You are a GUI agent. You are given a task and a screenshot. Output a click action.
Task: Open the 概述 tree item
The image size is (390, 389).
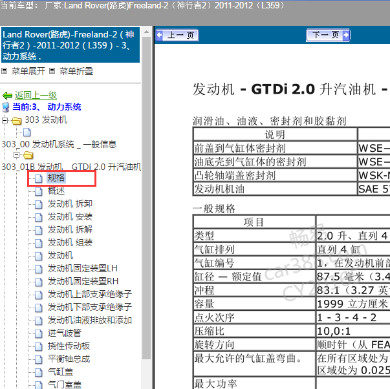56,191
